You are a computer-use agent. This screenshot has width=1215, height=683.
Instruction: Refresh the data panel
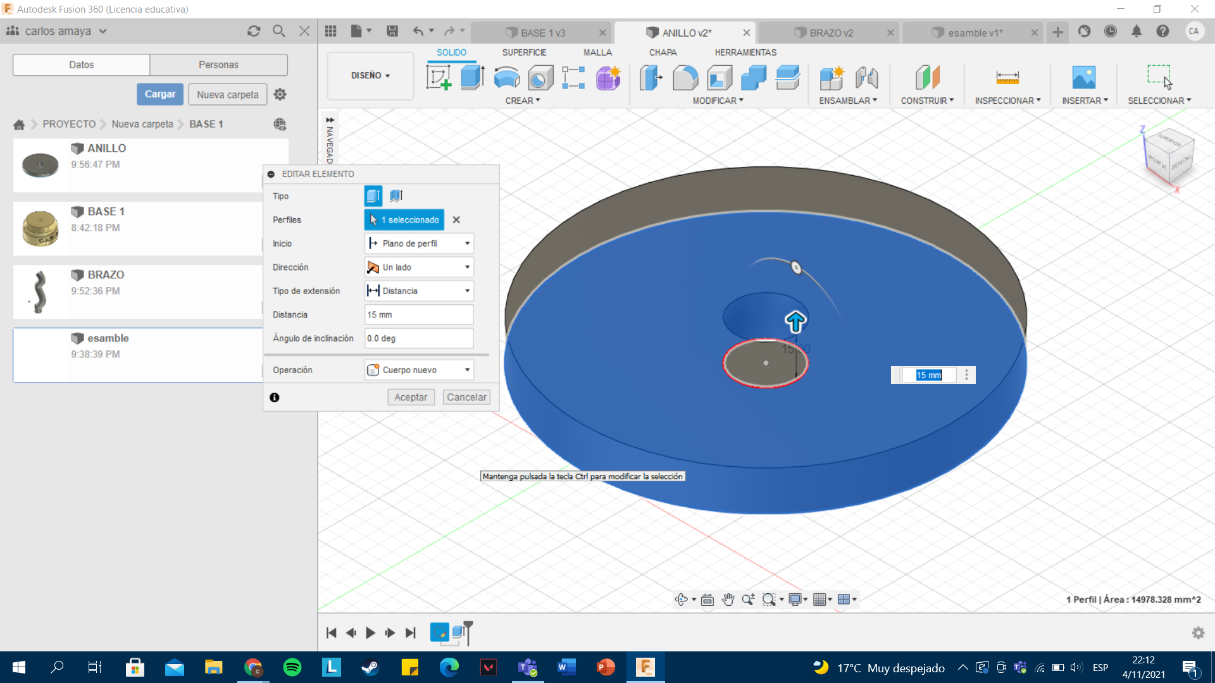254,31
